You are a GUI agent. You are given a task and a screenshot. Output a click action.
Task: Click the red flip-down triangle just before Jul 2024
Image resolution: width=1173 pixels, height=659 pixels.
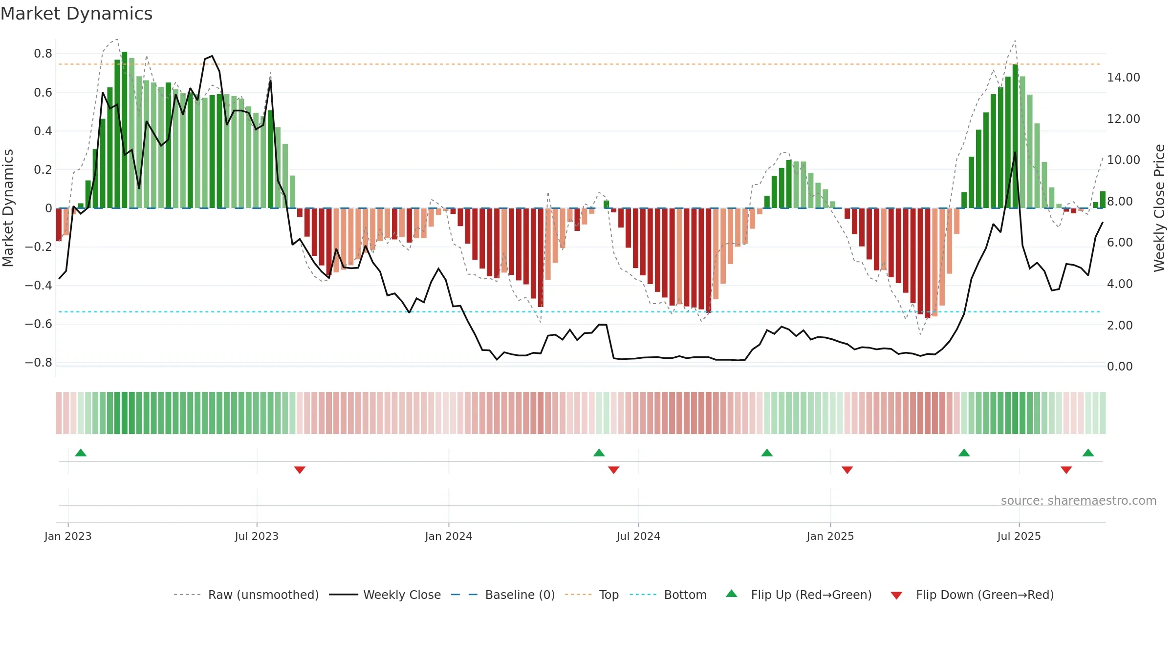[613, 470]
